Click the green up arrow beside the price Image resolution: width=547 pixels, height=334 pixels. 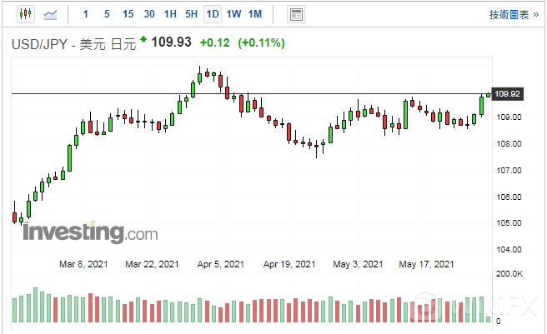click(143, 39)
